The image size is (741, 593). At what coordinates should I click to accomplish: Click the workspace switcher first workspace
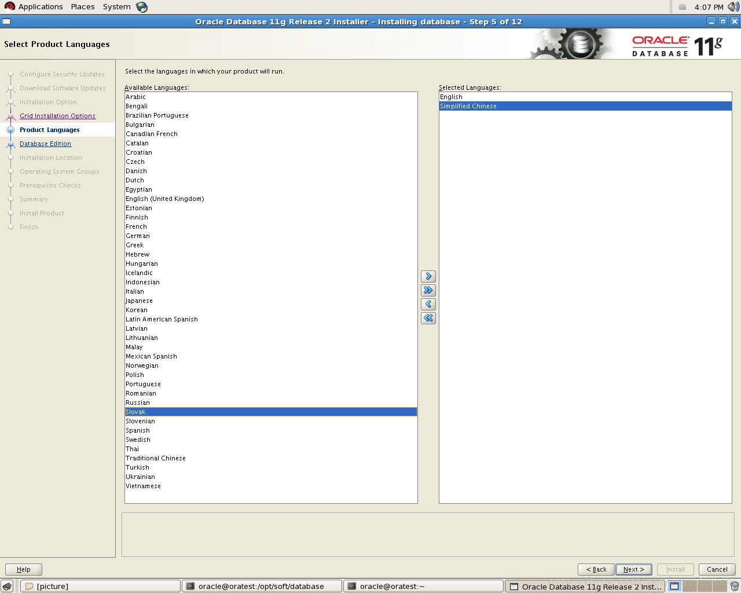tap(674, 586)
